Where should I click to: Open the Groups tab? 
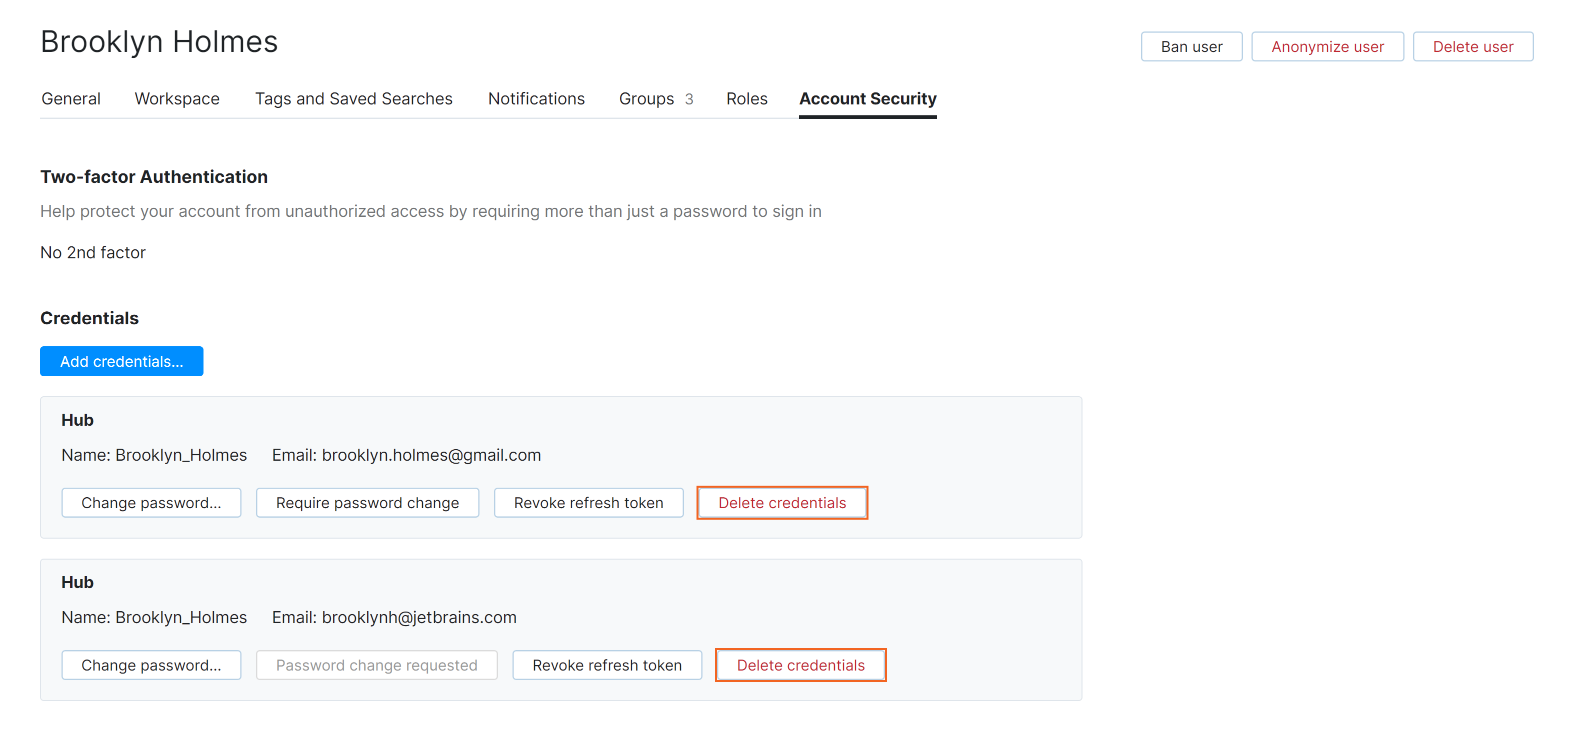(655, 99)
